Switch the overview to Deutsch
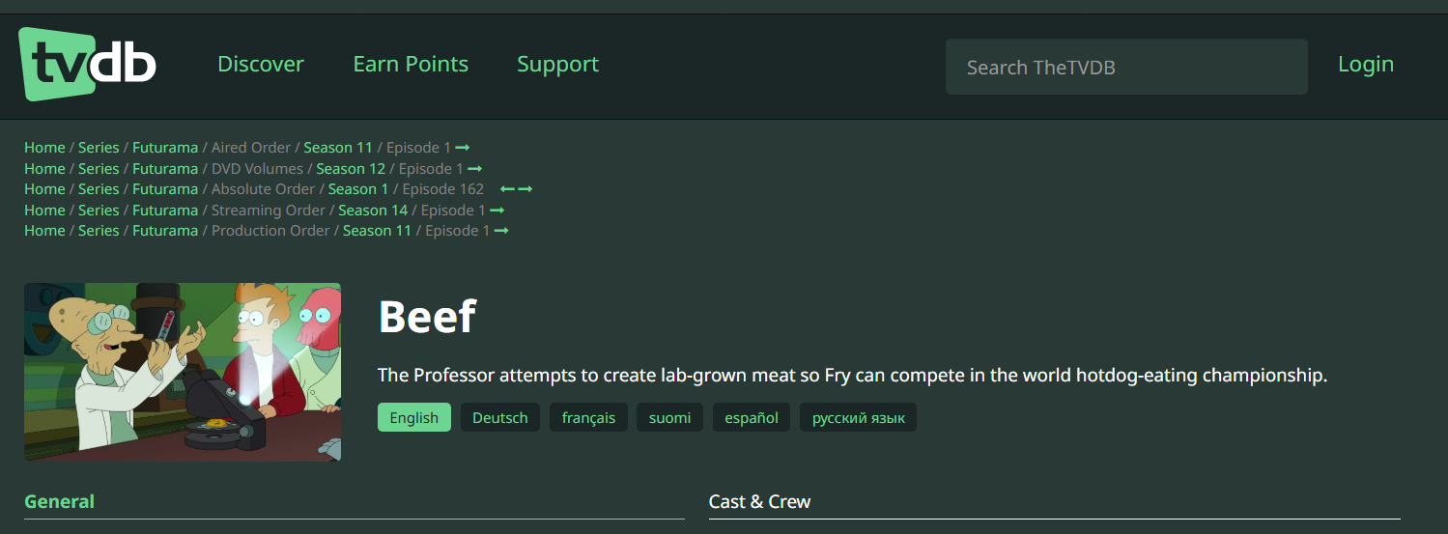 pyautogui.click(x=500, y=417)
